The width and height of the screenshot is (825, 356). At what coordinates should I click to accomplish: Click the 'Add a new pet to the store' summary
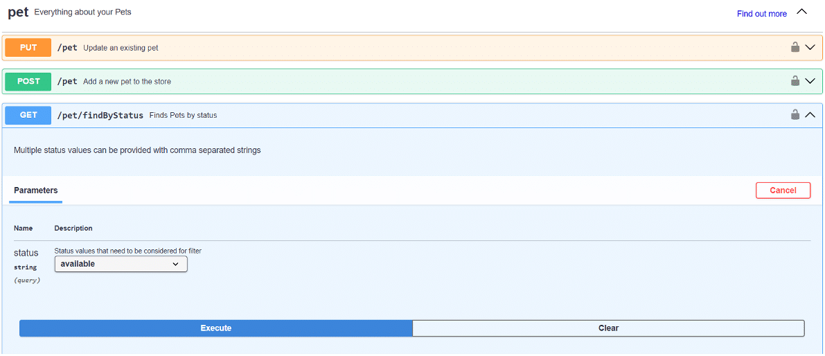pyautogui.click(x=127, y=82)
